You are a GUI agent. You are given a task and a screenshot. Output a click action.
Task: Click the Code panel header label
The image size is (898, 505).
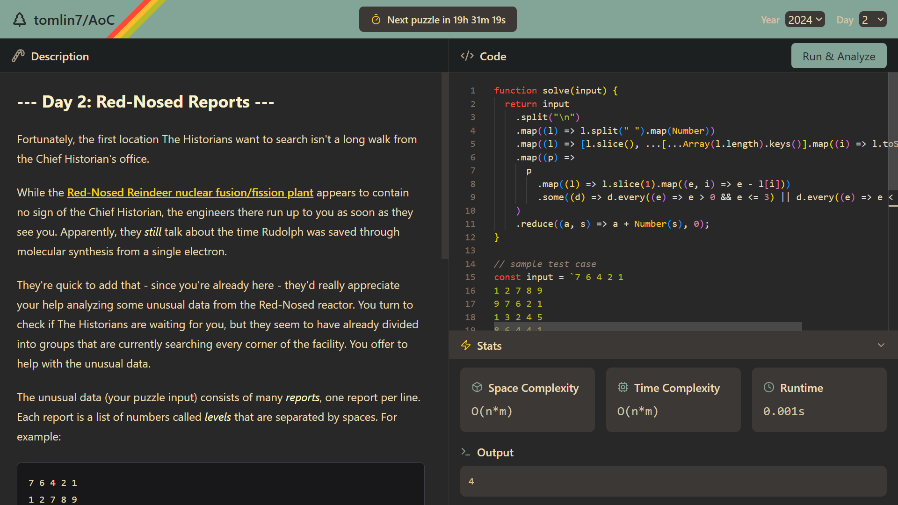tap(493, 57)
